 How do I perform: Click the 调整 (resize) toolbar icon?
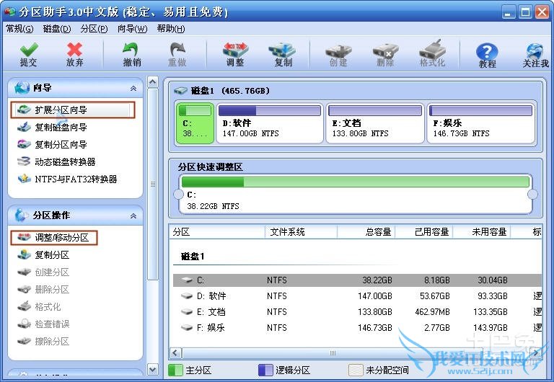pos(235,55)
